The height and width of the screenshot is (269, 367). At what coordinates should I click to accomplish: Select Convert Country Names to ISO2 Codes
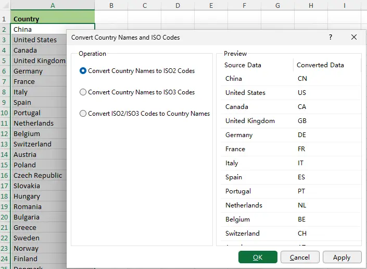coord(137,71)
